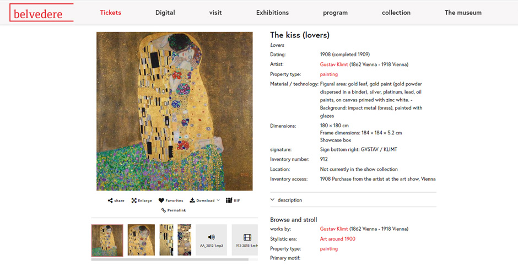Open the Download dropdown arrow
The image size is (518, 266).
[x=218, y=200]
